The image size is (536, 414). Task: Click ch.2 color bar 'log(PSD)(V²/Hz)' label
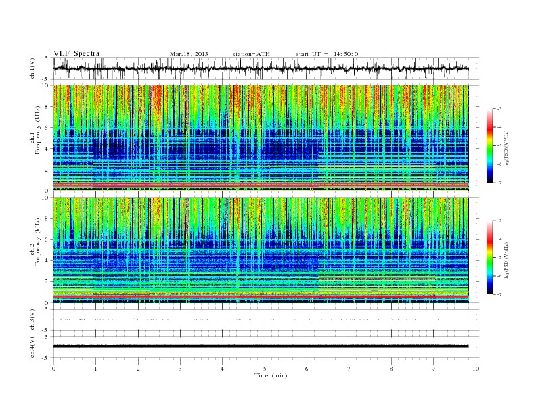tap(508, 259)
